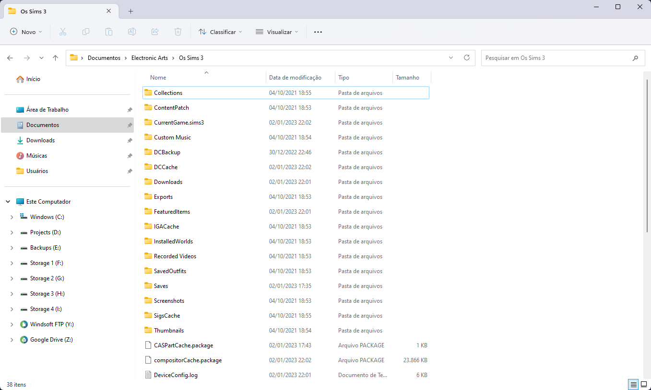Click the Google Drive (Z:) drive icon
This screenshot has width=651, height=390.
[24, 340]
